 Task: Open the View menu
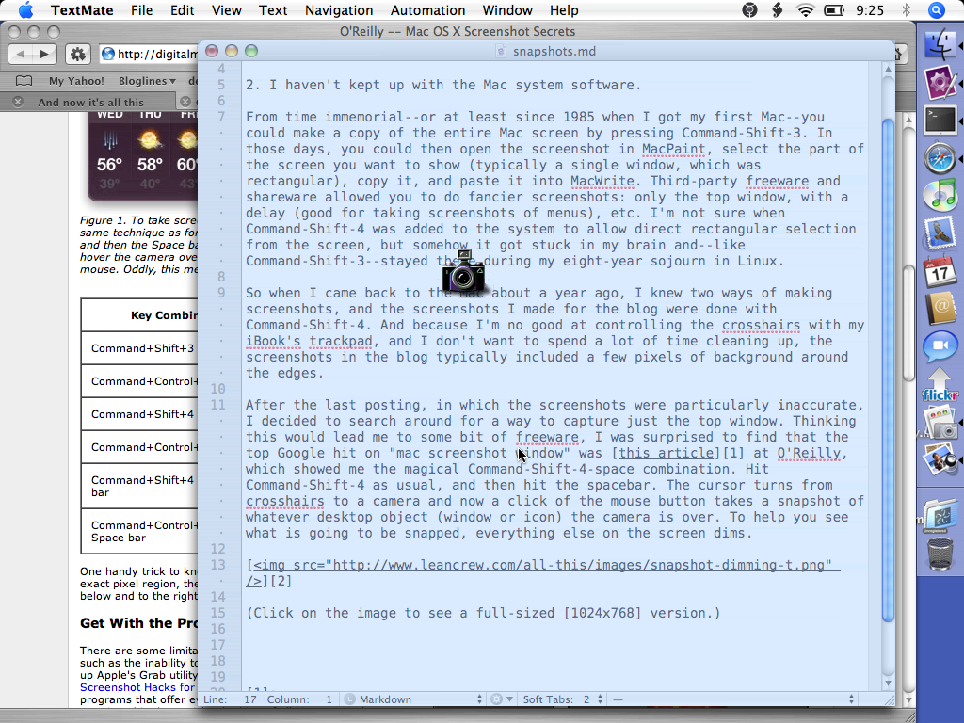pyautogui.click(x=226, y=10)
